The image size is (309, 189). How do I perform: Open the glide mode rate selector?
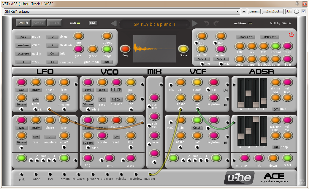coord(107,62)
